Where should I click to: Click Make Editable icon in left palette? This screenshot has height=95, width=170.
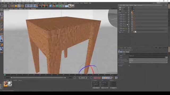[x=2, y=10]
